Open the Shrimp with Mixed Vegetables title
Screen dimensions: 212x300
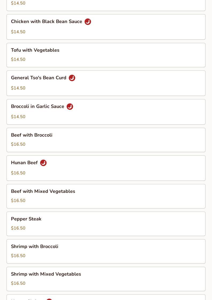point(46,274)
